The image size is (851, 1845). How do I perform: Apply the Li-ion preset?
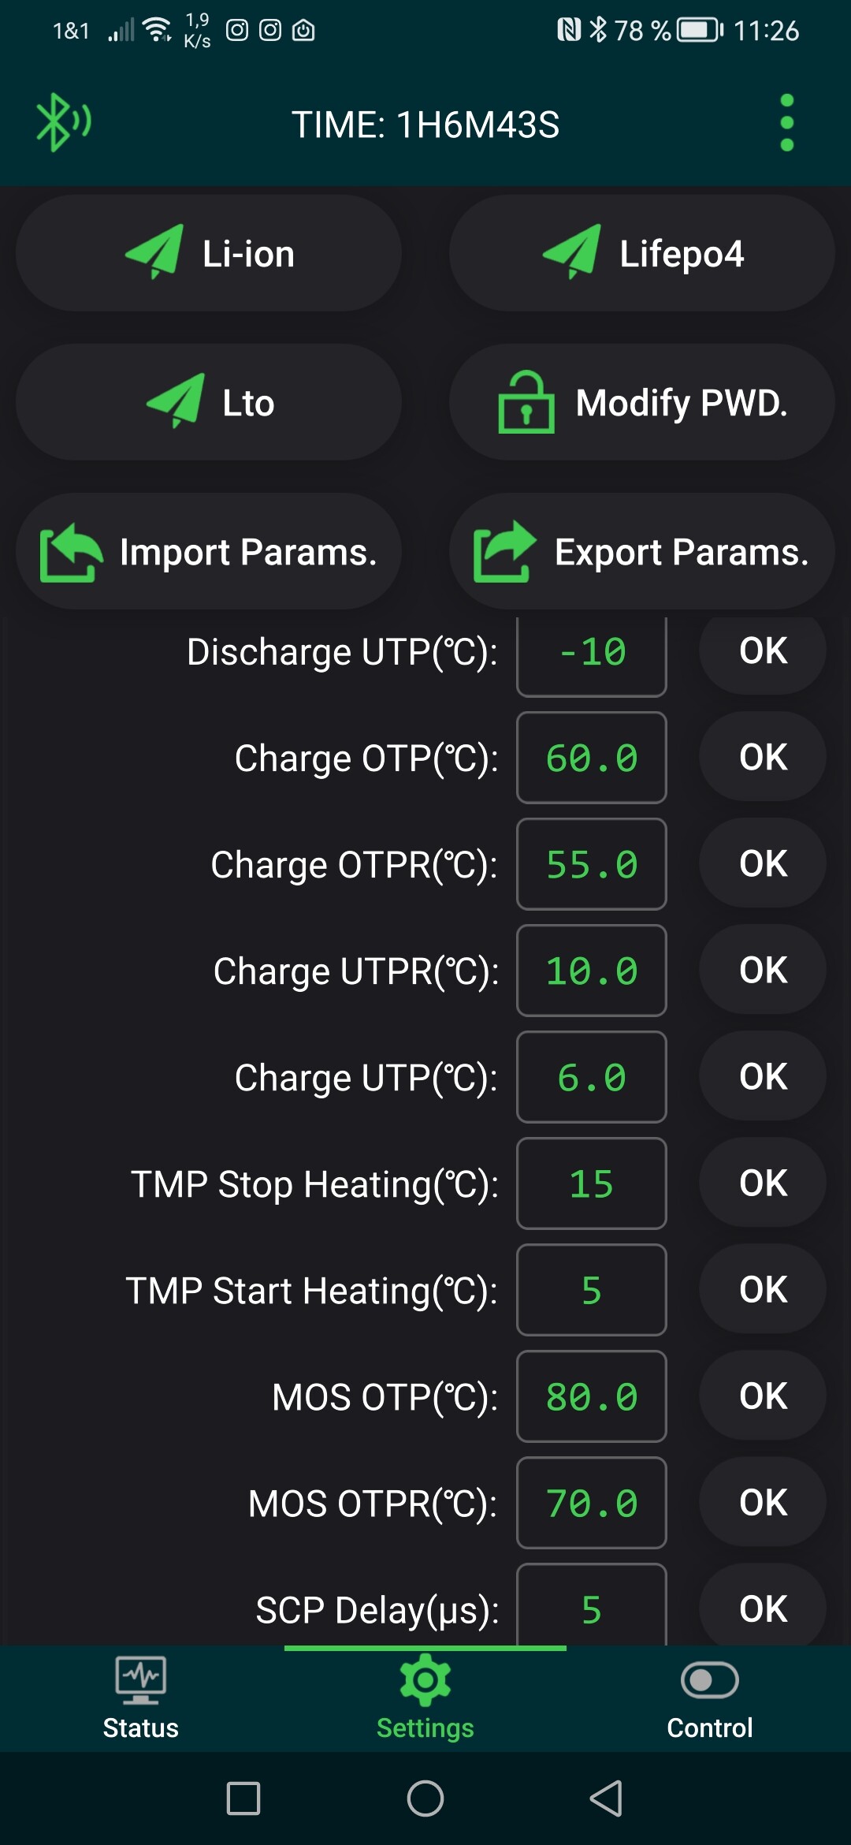(x=209, y=254)
